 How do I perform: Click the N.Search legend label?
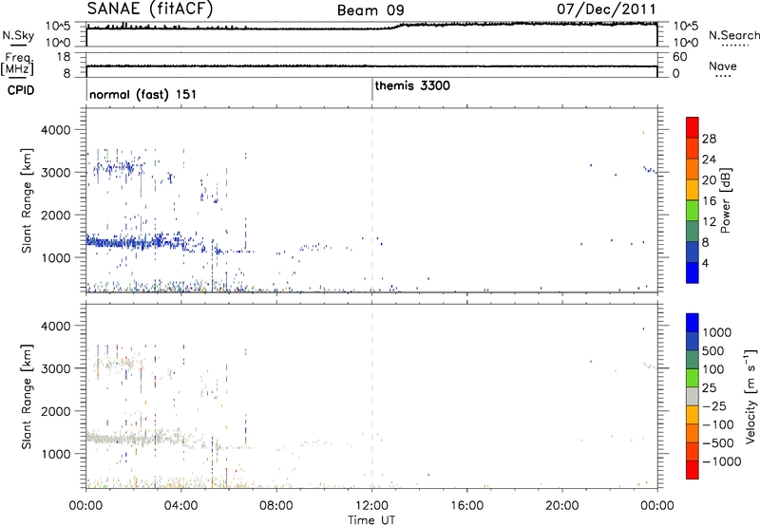click(734, 35)
